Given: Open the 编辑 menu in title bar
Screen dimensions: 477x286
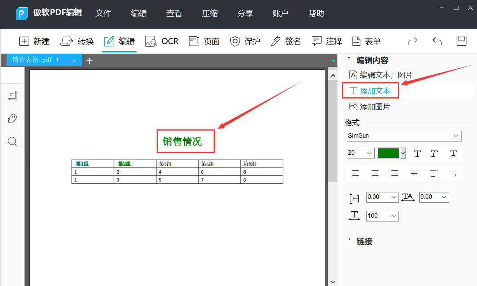Looking at the screenshot, I should click(138, 14).
